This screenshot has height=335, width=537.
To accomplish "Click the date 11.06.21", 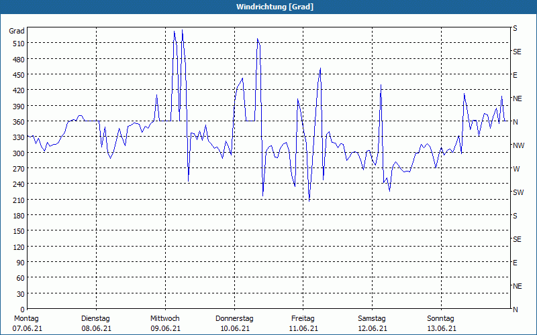I will 303,329.
